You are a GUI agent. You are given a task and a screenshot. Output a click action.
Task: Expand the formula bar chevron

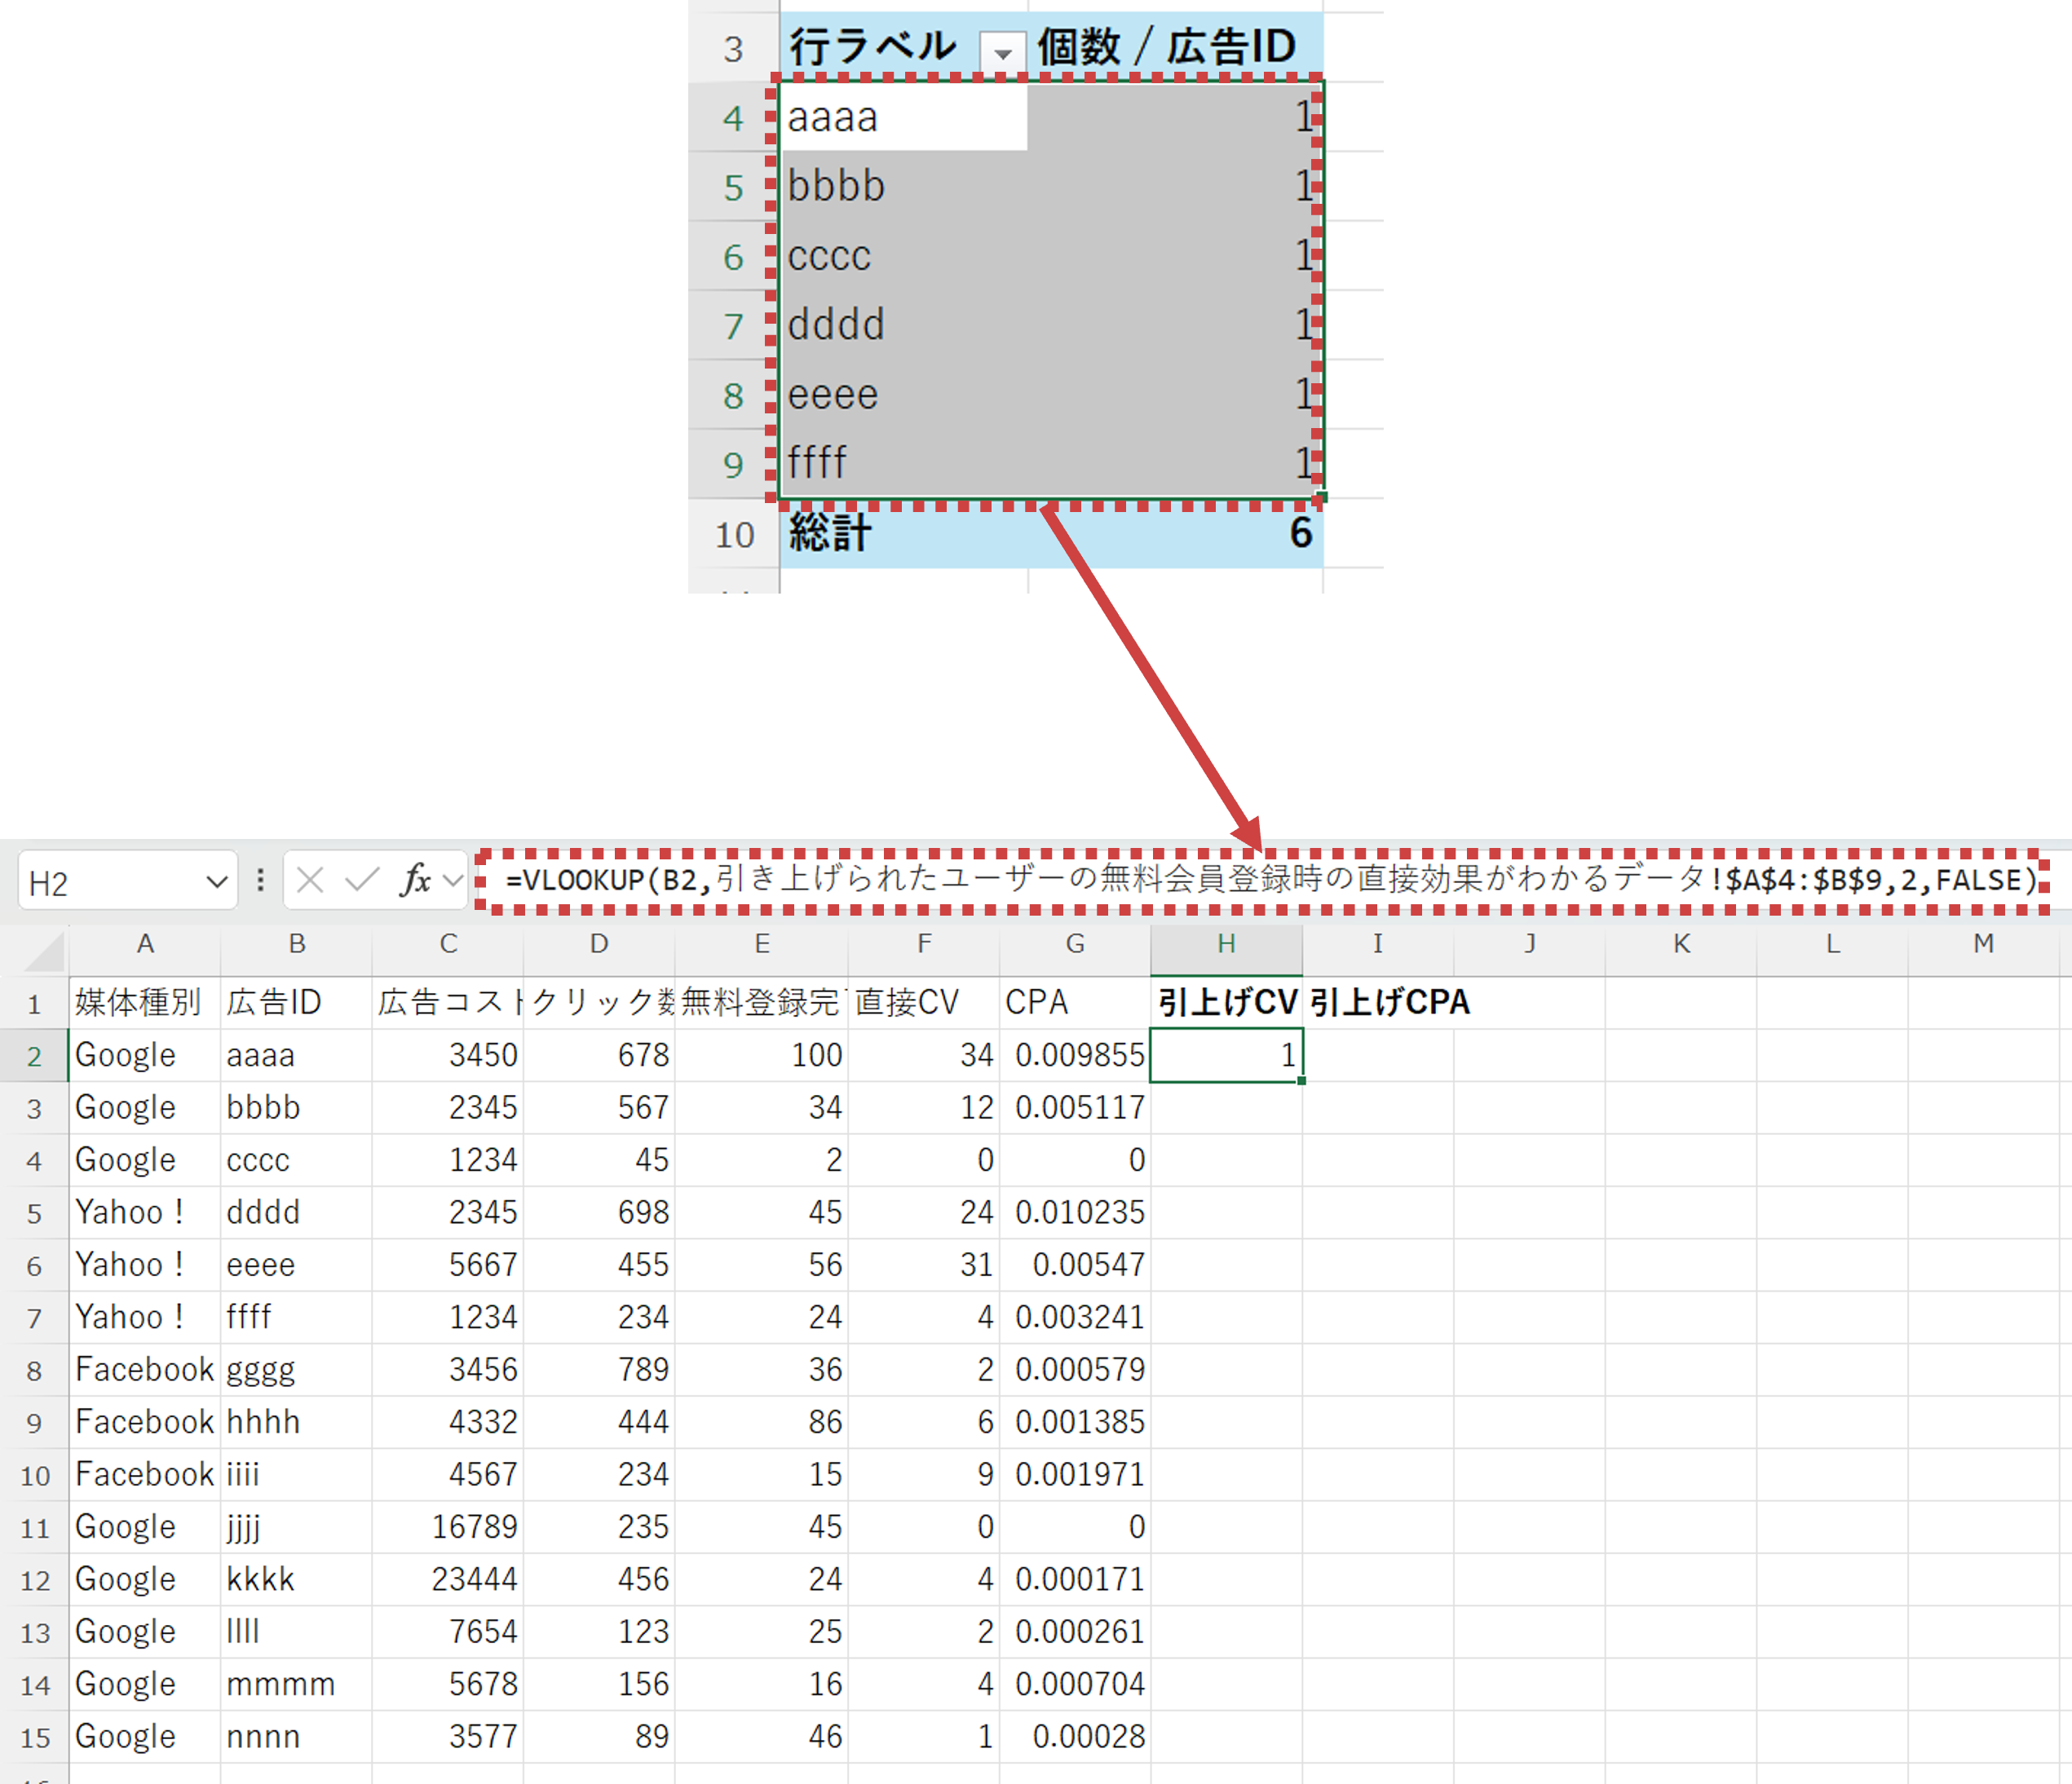[453, 880]
